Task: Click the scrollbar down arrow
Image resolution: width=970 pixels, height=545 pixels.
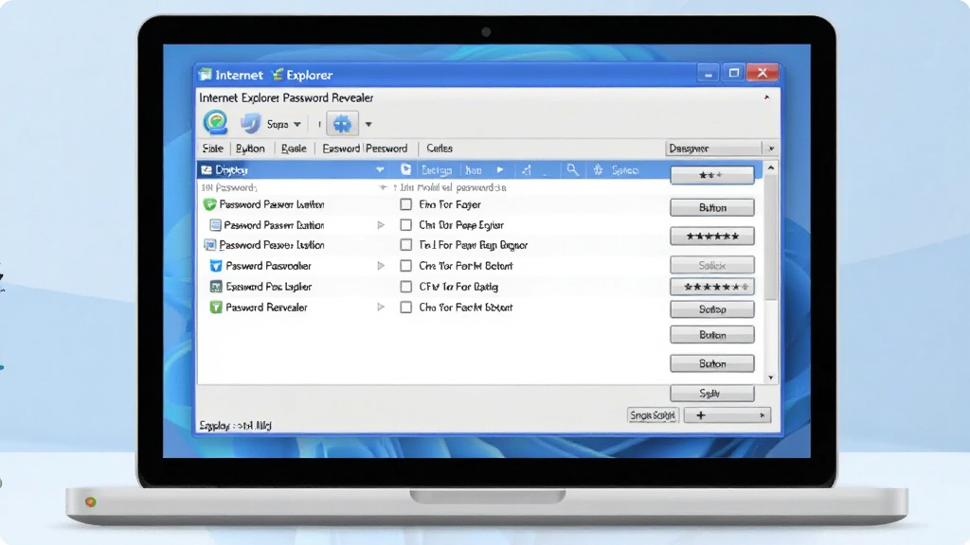Action: 771,378
